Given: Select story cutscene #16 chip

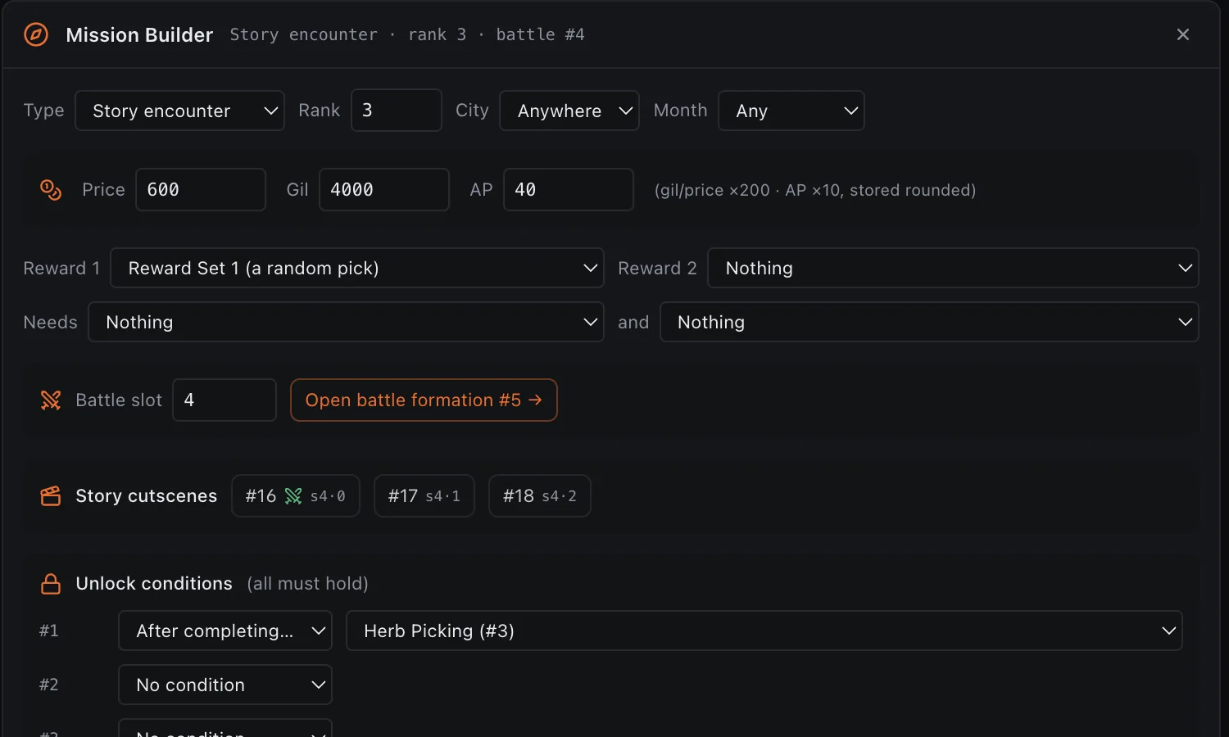Looking at the screenshot, I should [296, 496].
